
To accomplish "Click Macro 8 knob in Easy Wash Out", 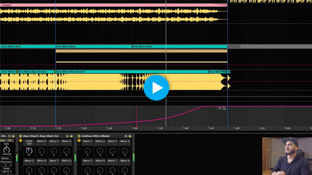I will (x=66, y=170).
